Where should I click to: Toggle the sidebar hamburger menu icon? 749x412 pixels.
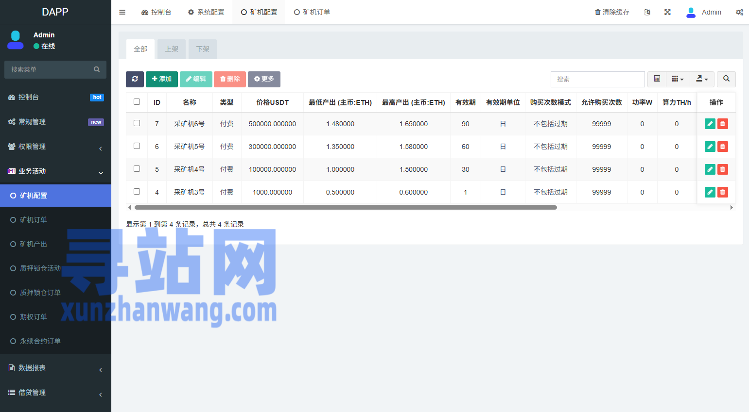pyautogui.click(x=122, y=12)
